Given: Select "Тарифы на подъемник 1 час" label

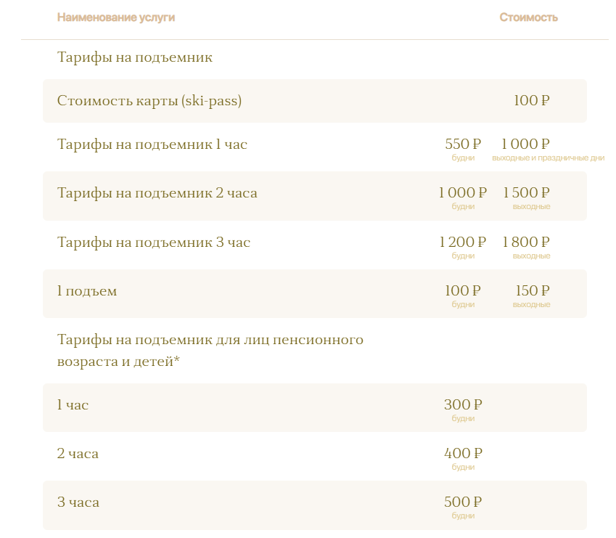Looking at the screenshot, I should click(x=152, y=144).
